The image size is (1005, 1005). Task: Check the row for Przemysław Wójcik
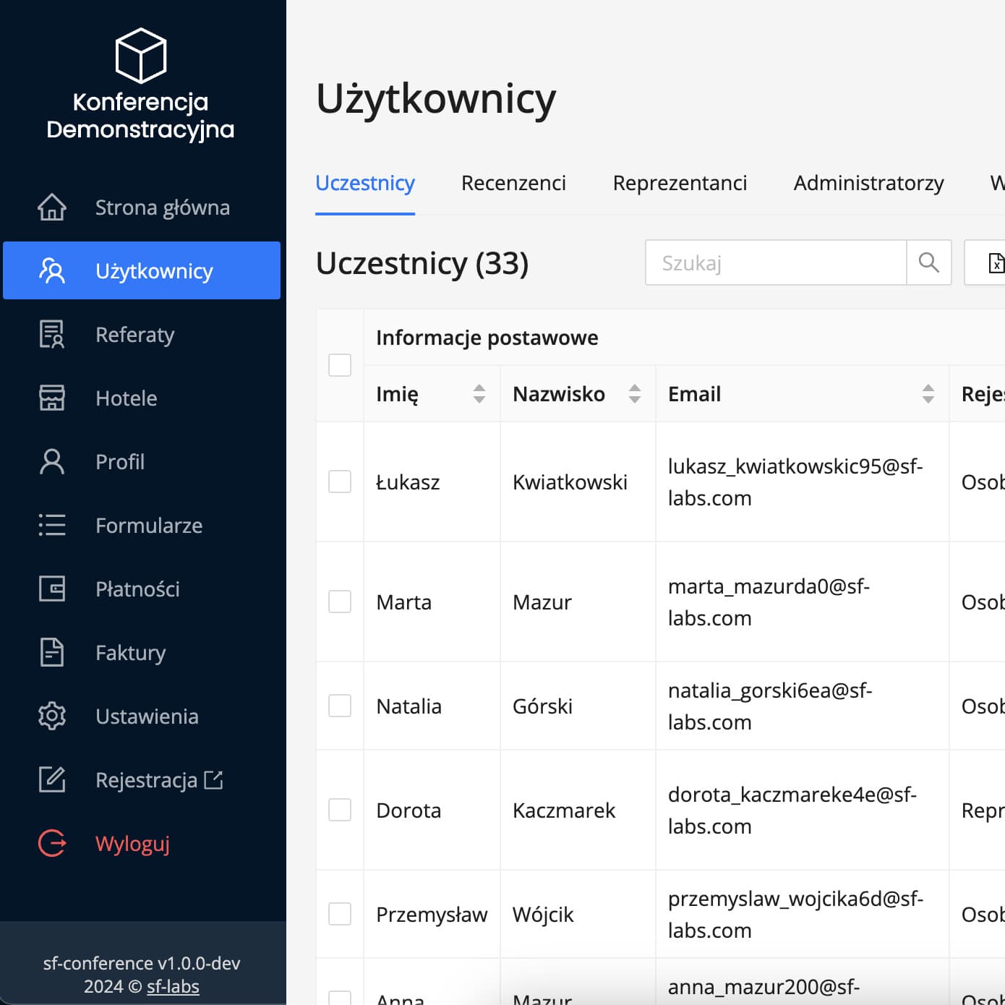pyautogui.click(x=340, y=914)
